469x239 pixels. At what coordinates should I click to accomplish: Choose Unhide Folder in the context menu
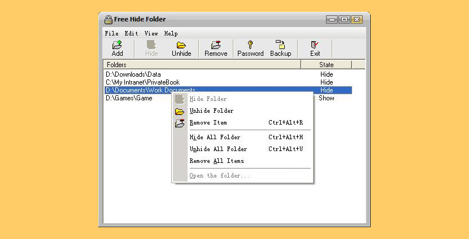[x=242, y=110]
